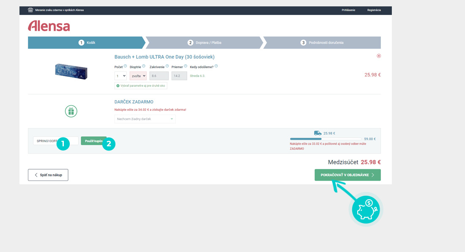Open the Počet quantity dropdown
Viewport: 465px width, 252px height.
pyautogui.click(x=120, y=76)
